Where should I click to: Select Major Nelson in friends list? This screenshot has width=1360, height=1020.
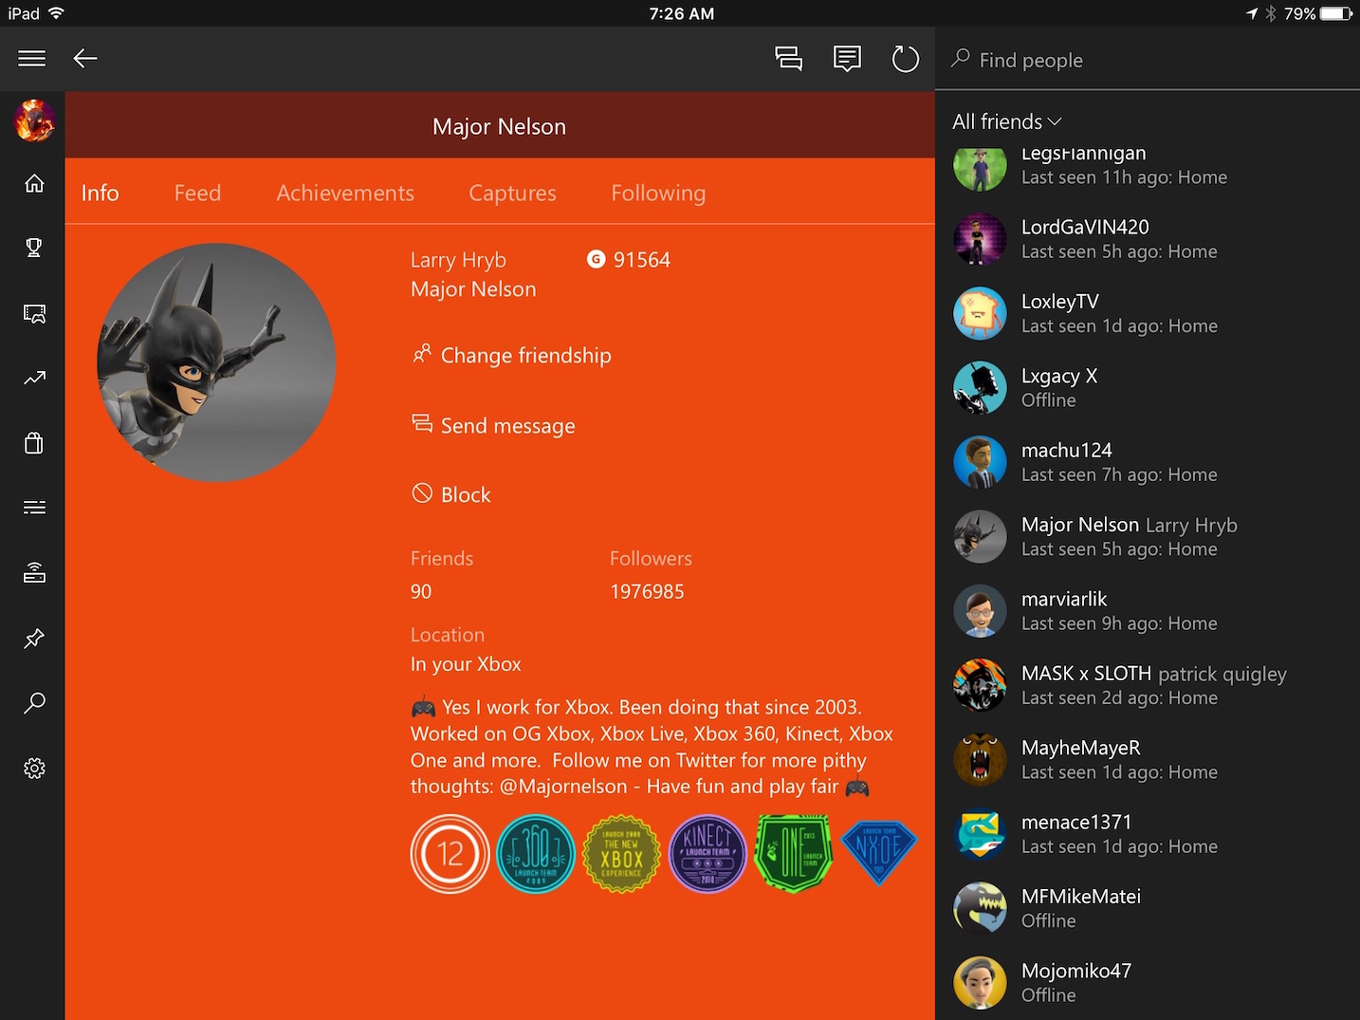(x=1148, y=536)
